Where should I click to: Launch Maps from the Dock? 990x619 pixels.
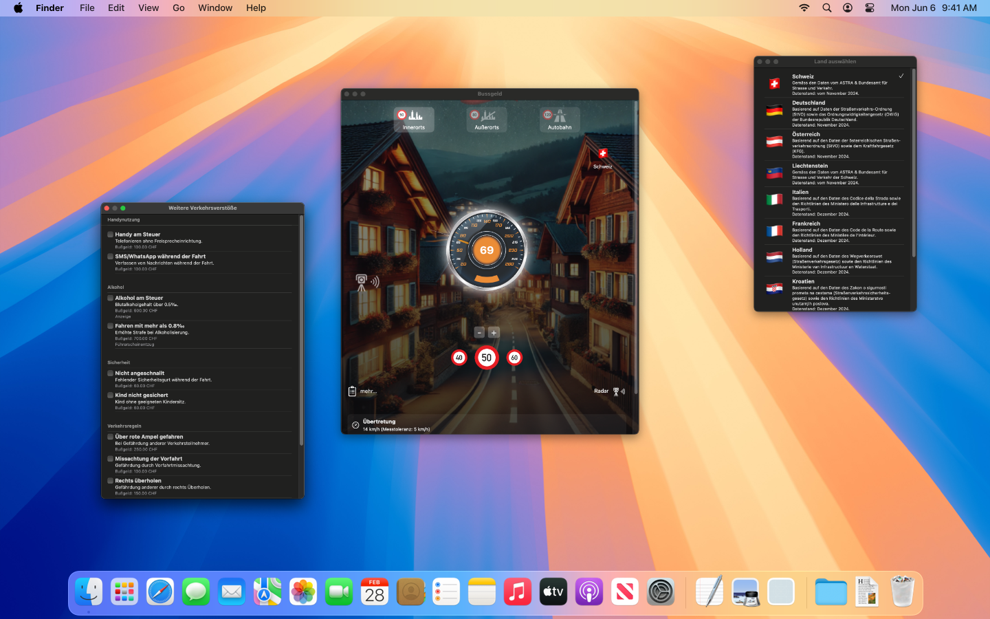(267, 591)
